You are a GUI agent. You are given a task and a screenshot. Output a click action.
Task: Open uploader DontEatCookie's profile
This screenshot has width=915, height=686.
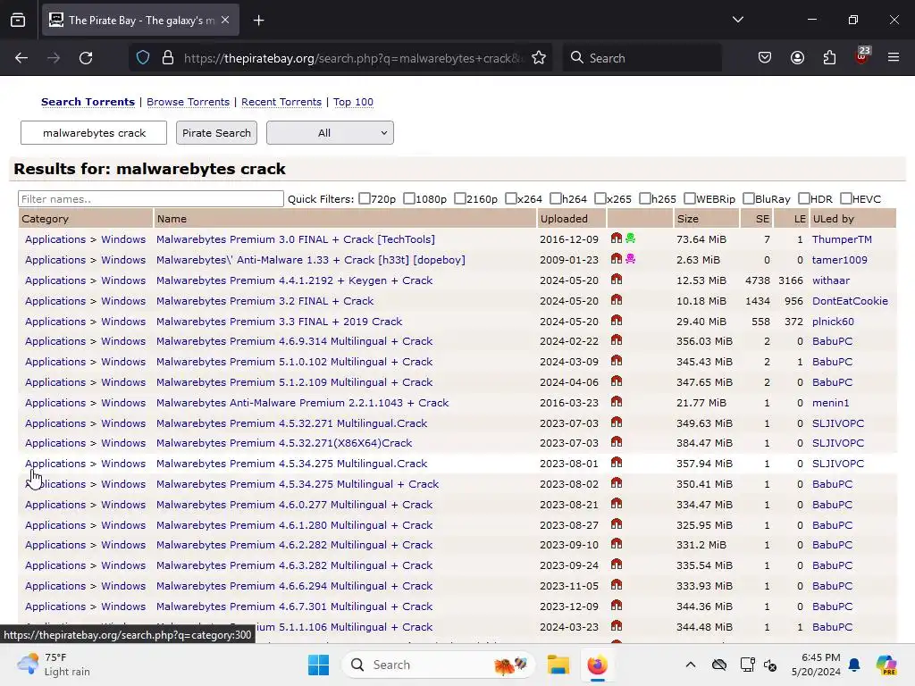[x=850, y=301]
